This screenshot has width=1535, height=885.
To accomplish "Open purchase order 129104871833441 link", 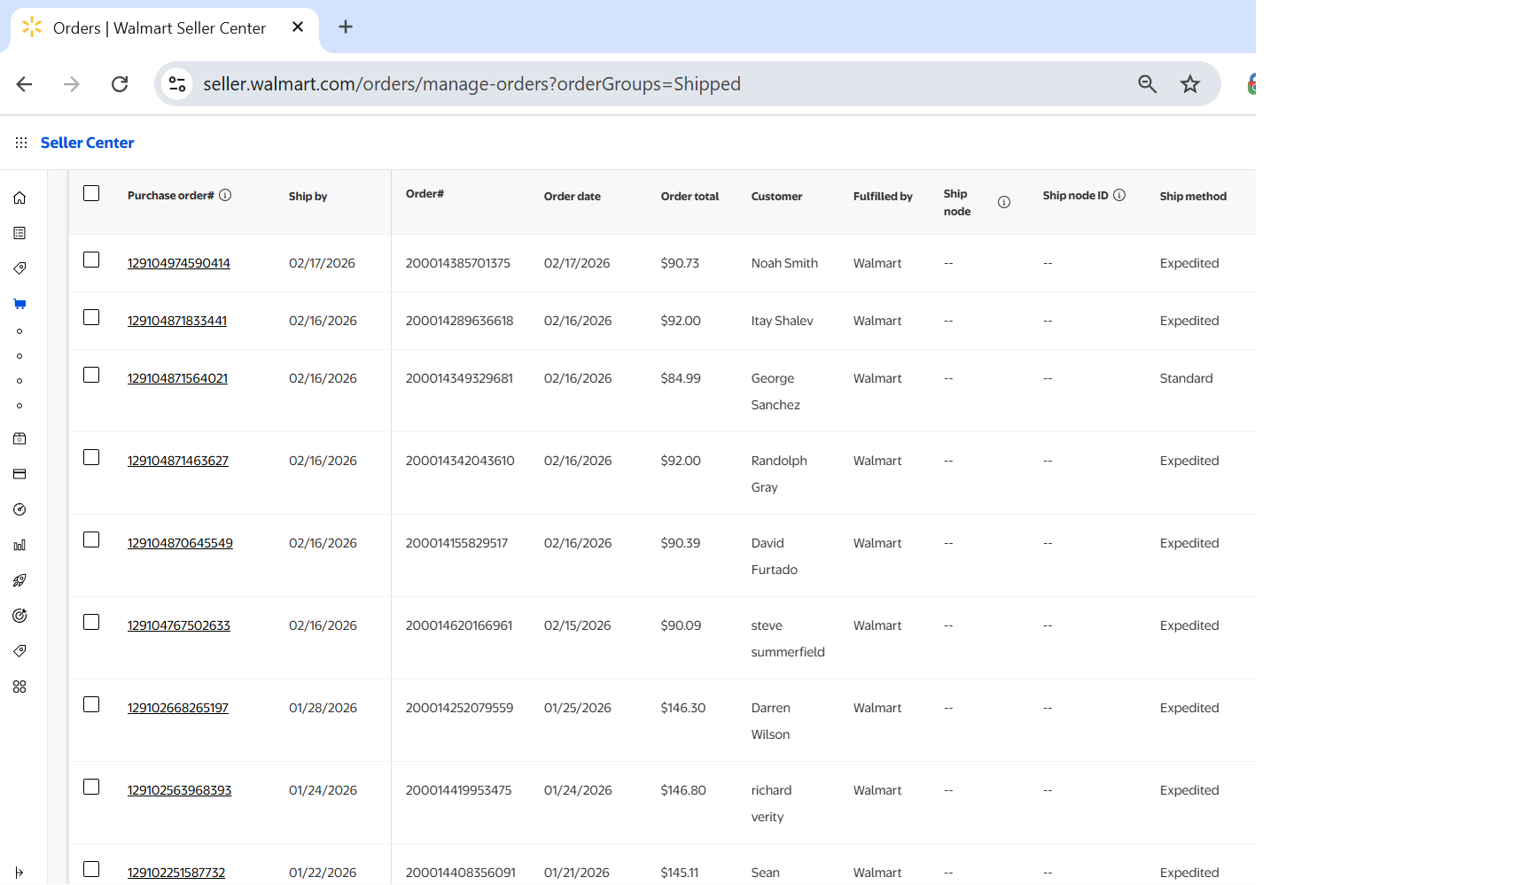I will (x=177, y=321).
